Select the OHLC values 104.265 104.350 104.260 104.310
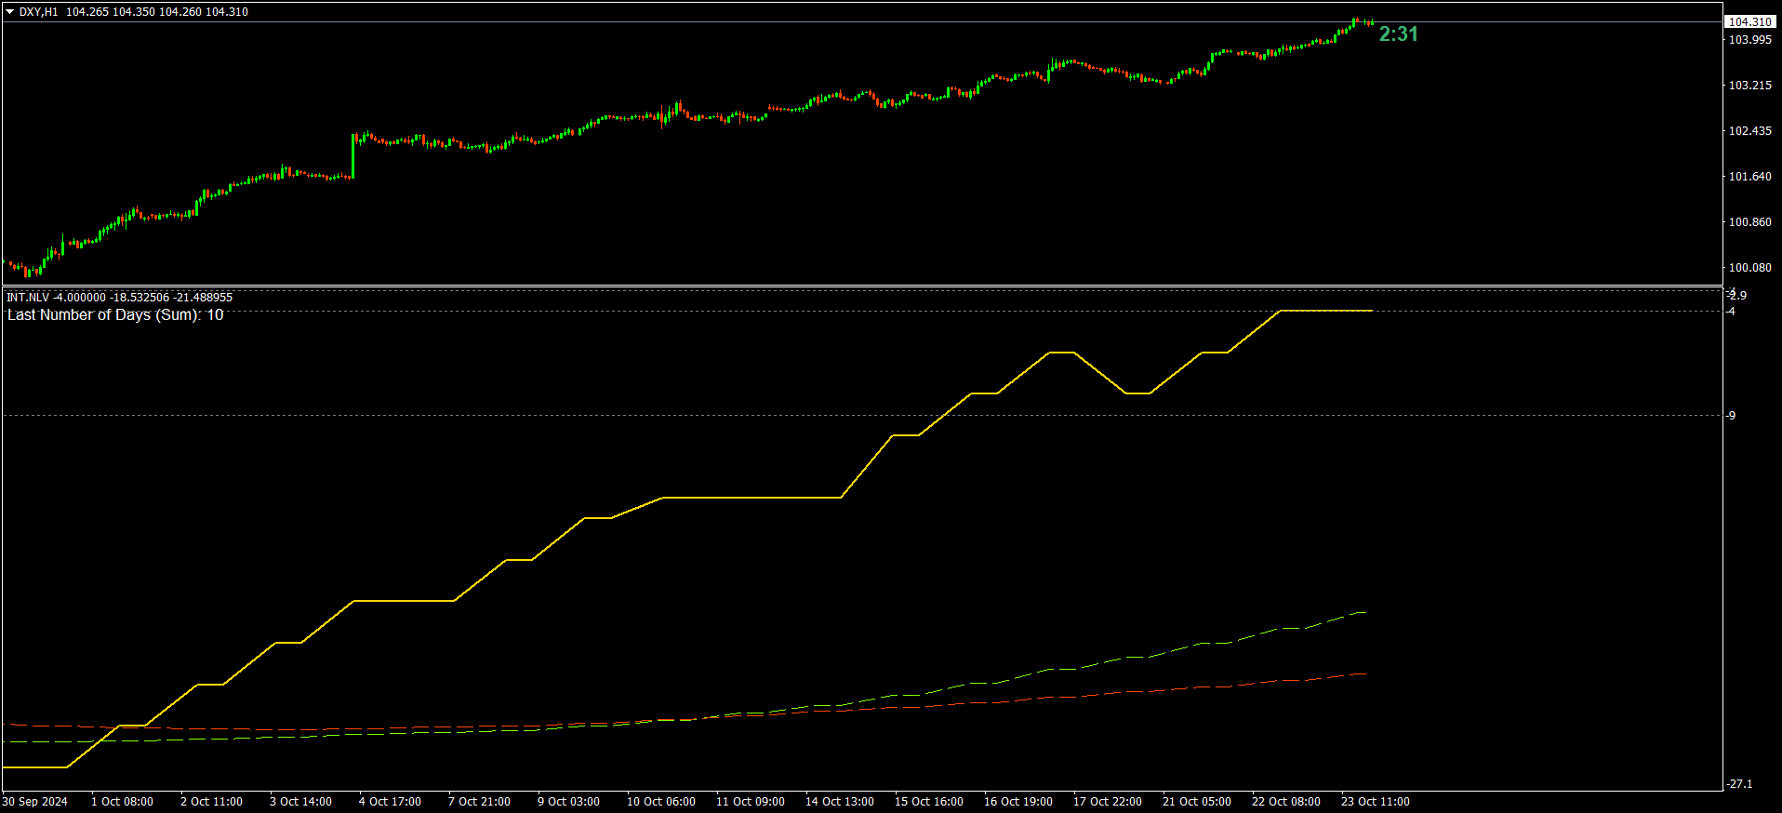Screen dimensions: 1782x813 click(x=157, y=12)
